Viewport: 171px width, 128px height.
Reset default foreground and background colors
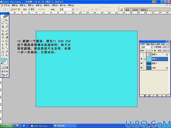2,63
